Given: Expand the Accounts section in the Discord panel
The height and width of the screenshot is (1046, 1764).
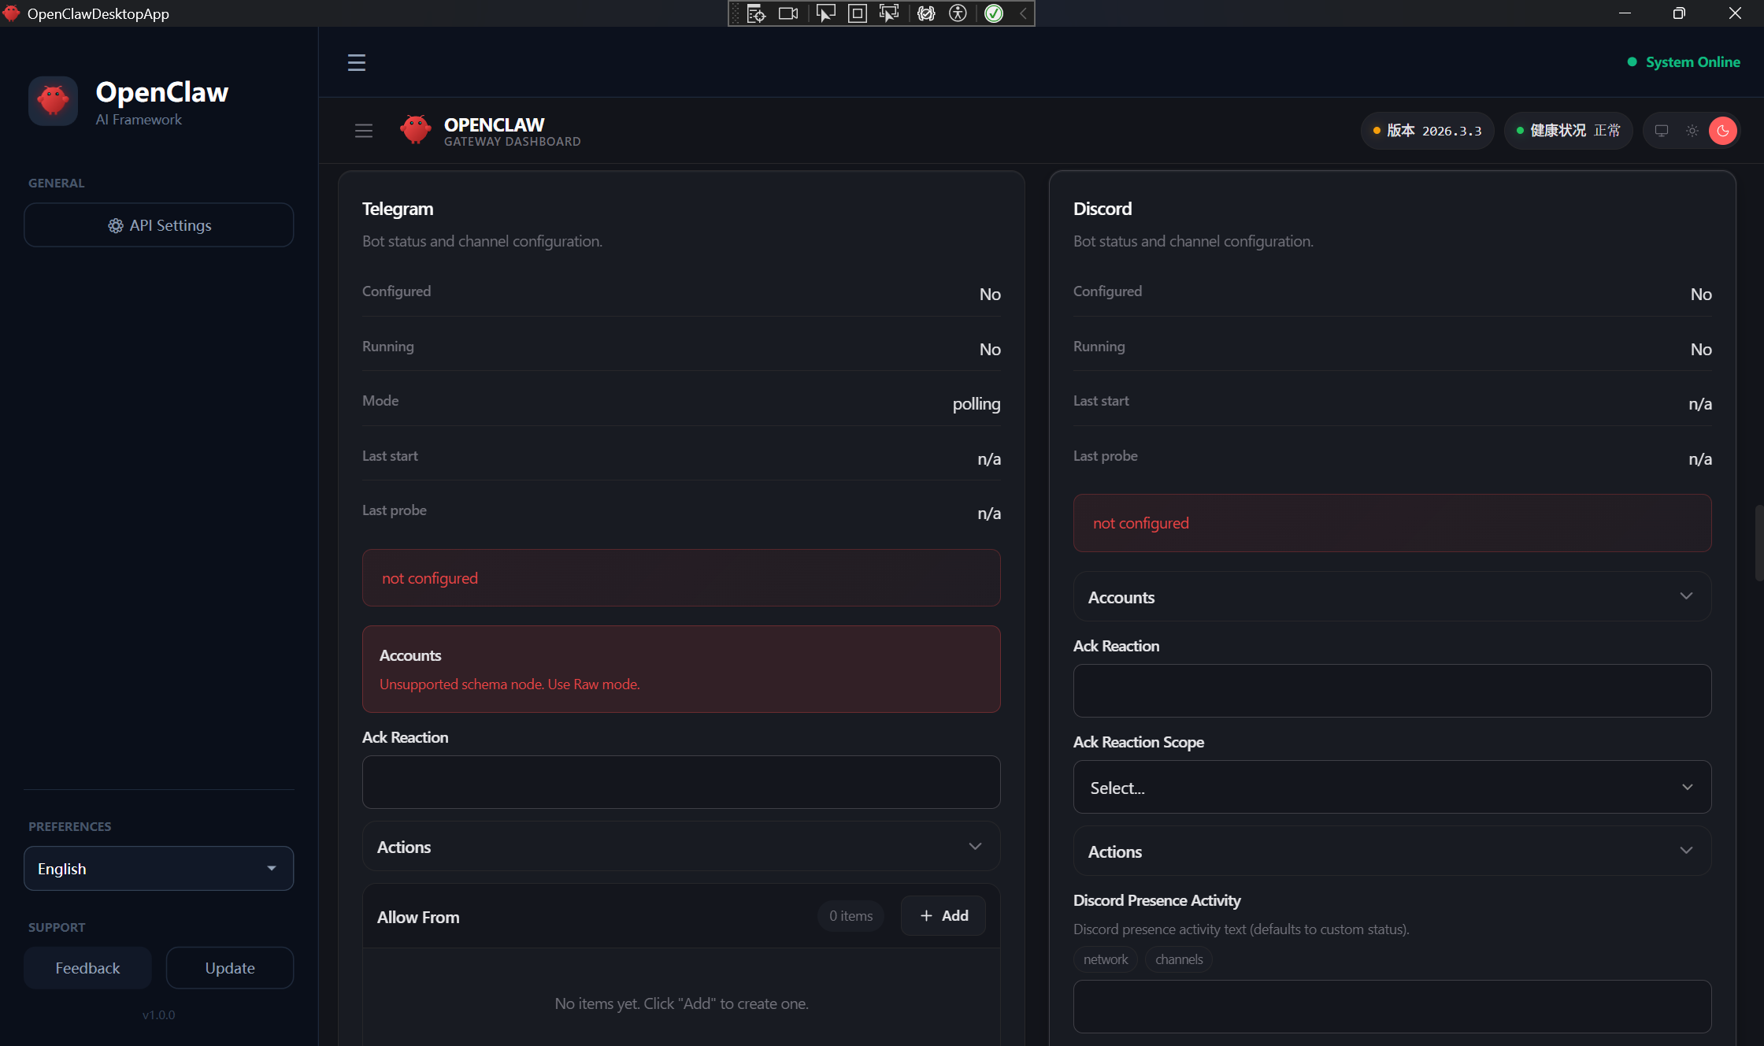Looking at the screenshot, I should [1392, 596].
